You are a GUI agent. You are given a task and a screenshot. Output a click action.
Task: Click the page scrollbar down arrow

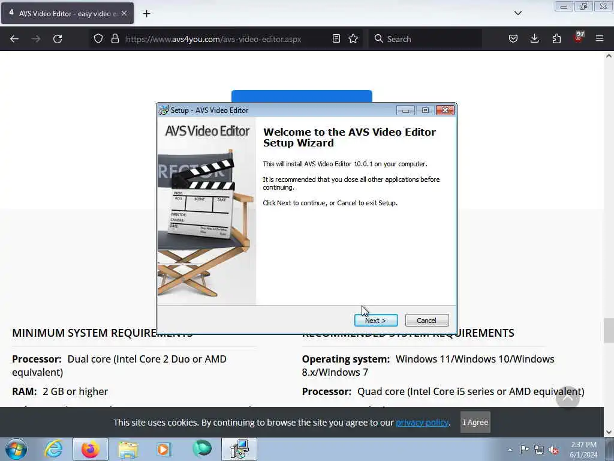(x=609, y=432)
